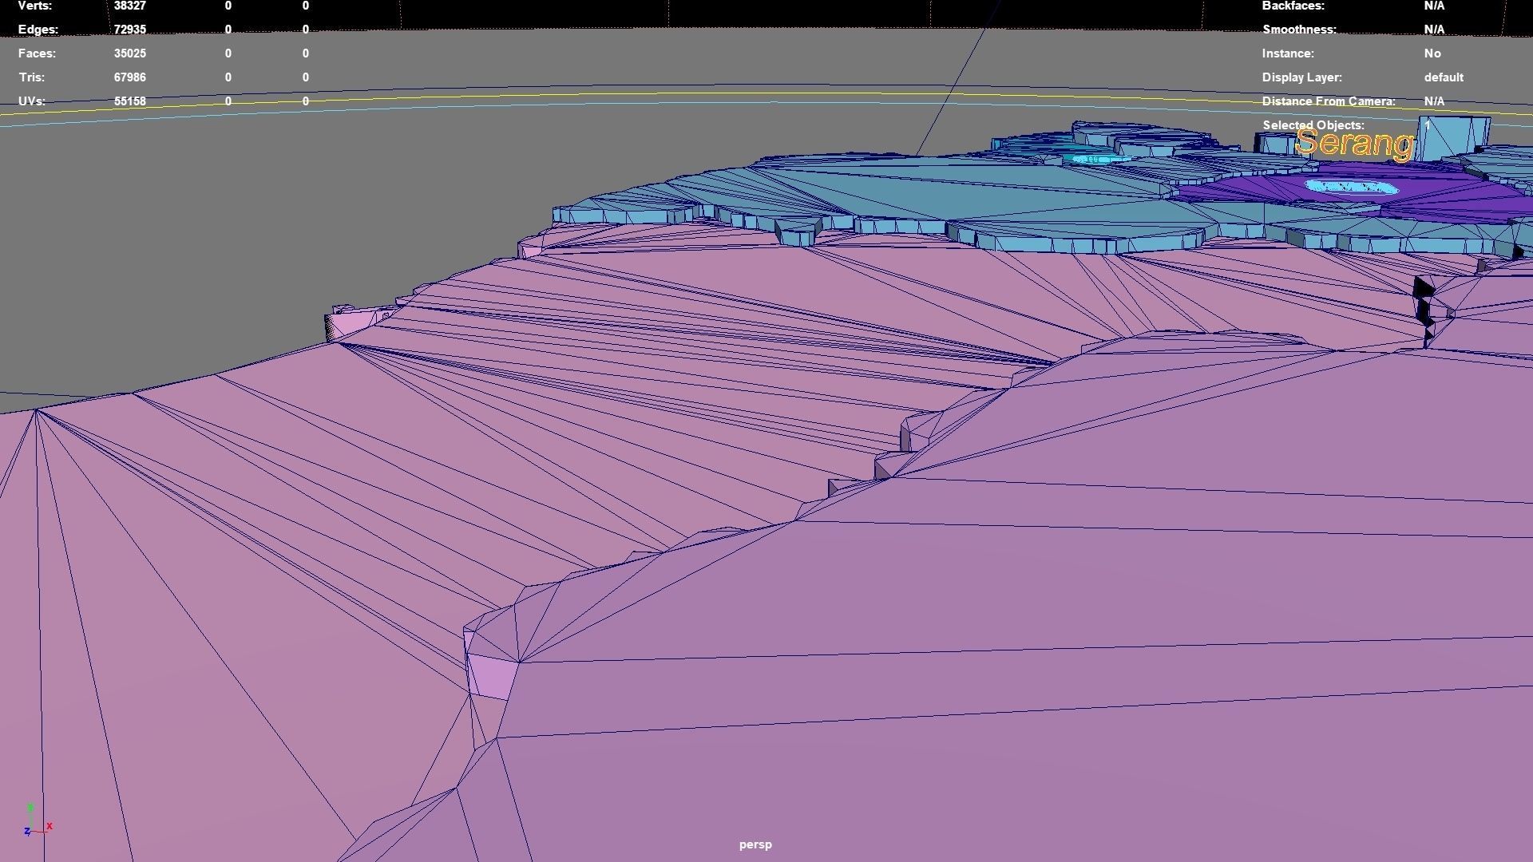Screen dimensions: 1533x862
Task: Click the Edges: heads-up label
Action: (x=38, y=30)
